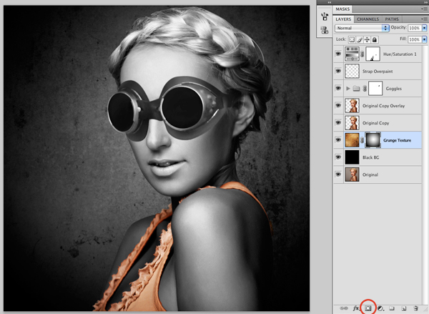Open the blend mode Normal dropdown
Screen dimensions: 429x314
tap(362, 28)
